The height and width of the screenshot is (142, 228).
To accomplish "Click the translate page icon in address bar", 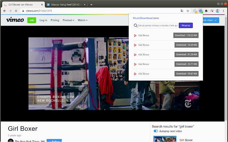I will point(182,11).
